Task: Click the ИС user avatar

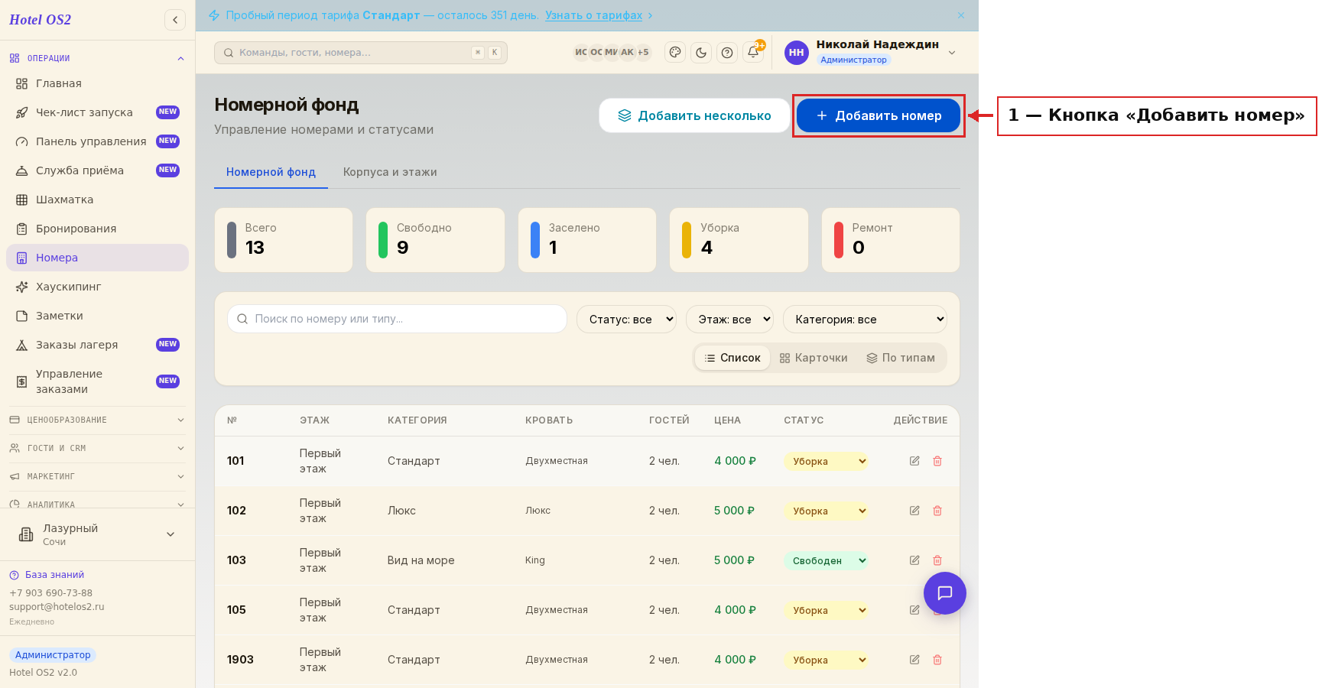Action: click(581, 52)
